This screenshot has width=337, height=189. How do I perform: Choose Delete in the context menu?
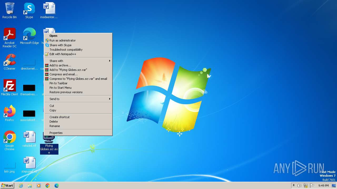click(x=78, y=122)
